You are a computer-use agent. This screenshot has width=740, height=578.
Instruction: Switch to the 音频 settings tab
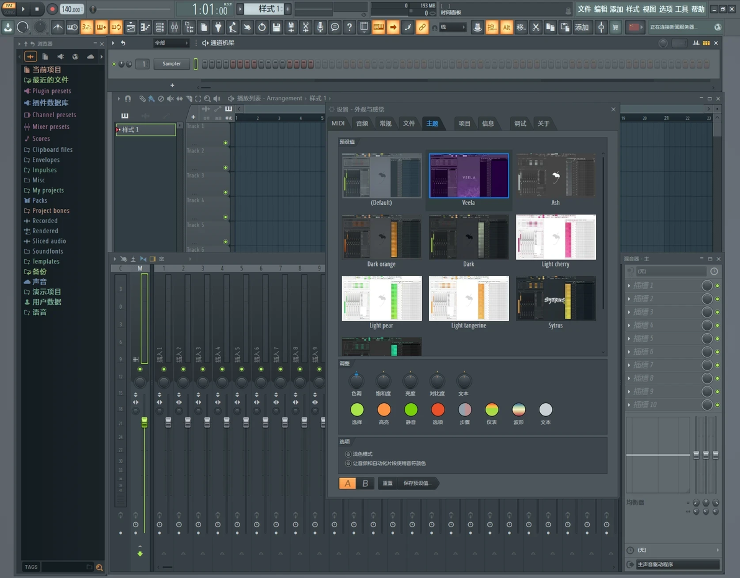click(x=362, y=123)
